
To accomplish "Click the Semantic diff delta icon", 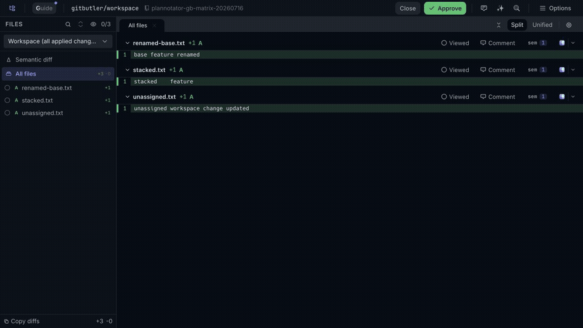I will point(9,60).
